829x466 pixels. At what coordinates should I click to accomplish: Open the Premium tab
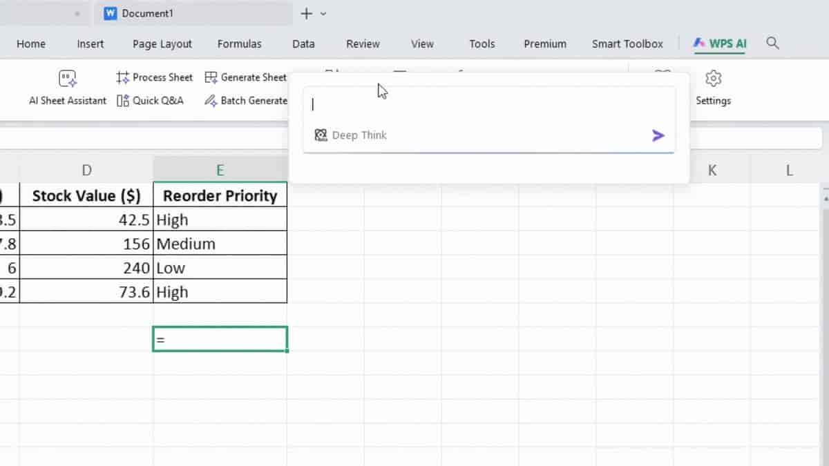tap(545, 43)
